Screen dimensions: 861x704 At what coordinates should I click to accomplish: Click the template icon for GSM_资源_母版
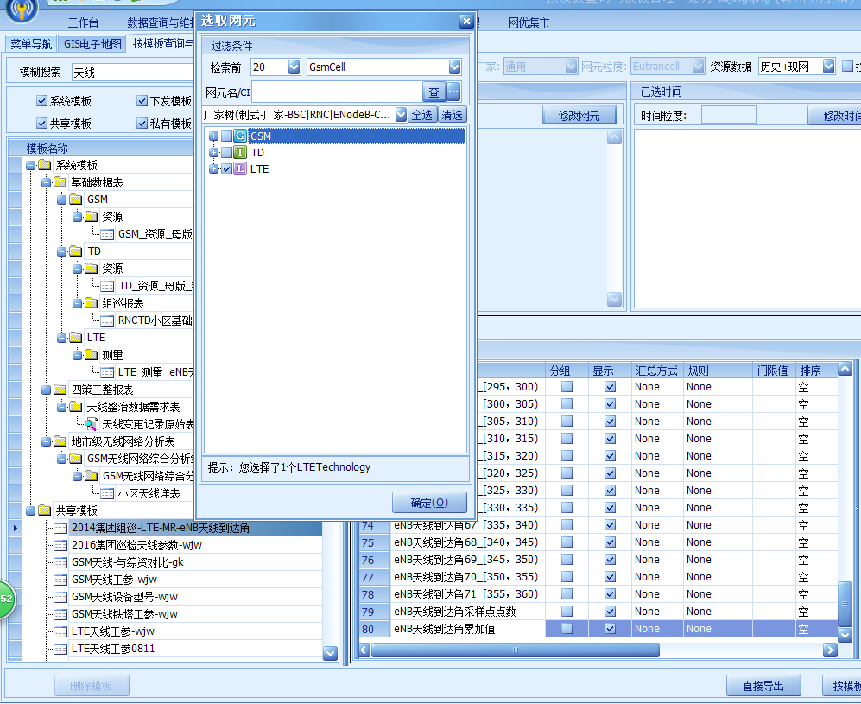coord(107,234)
